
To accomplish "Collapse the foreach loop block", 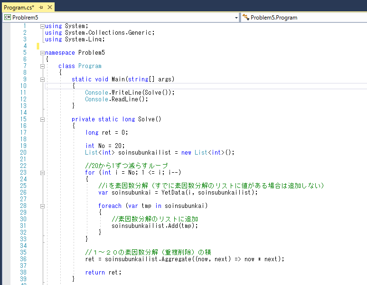I will tap(42, 206).
